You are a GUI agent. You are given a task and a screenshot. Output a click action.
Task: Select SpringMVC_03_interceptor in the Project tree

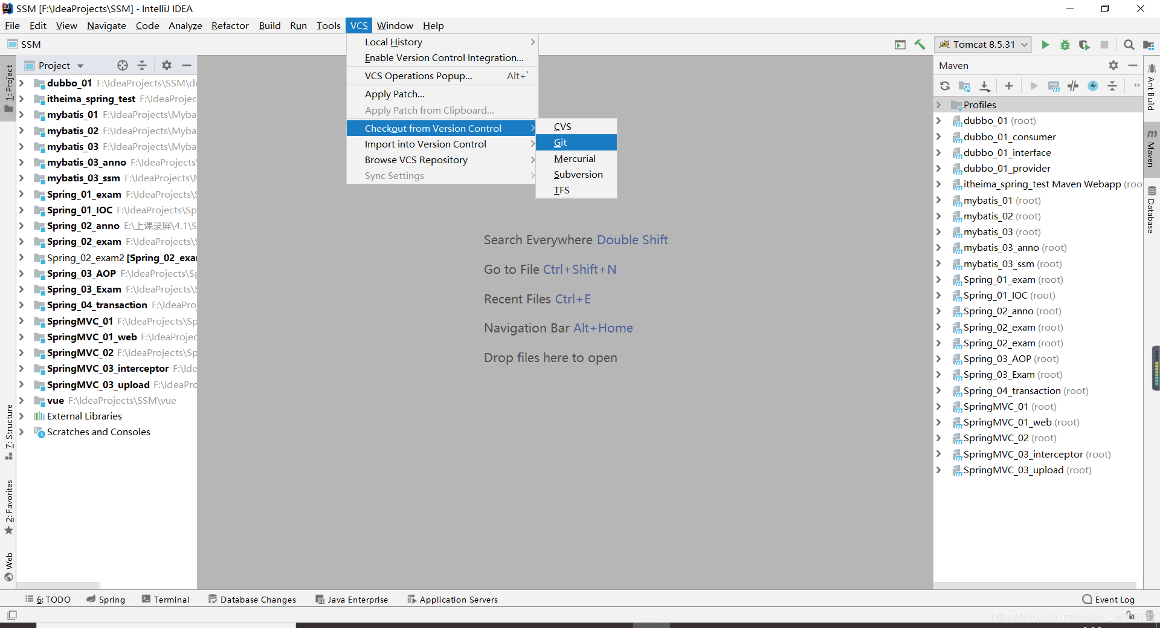tap(106, 368)
